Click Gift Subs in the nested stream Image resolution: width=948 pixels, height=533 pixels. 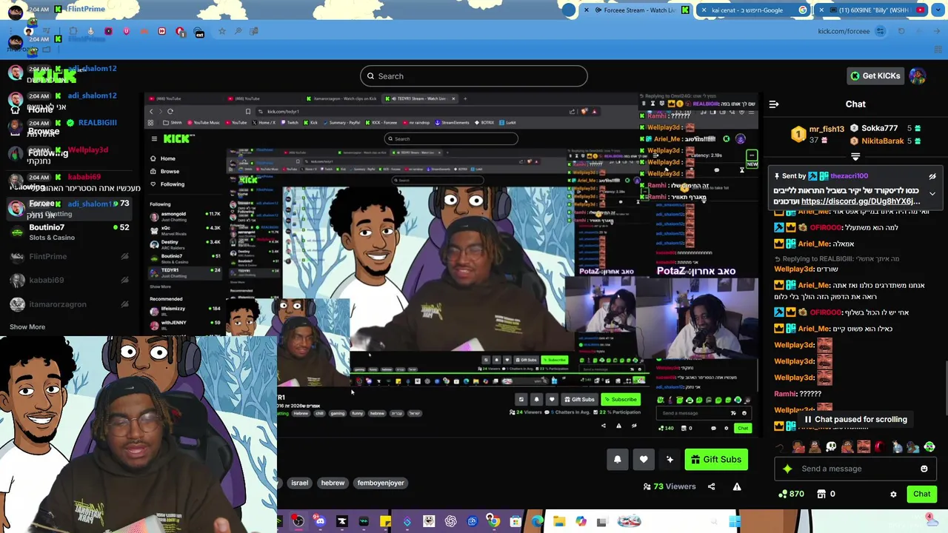point(578,400)
